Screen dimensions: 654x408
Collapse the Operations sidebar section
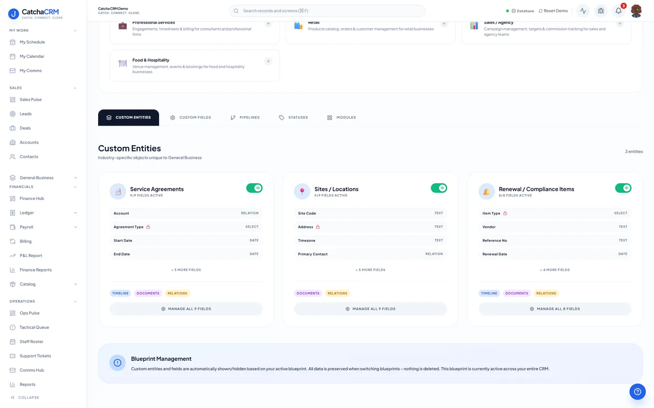pos(75,301)
